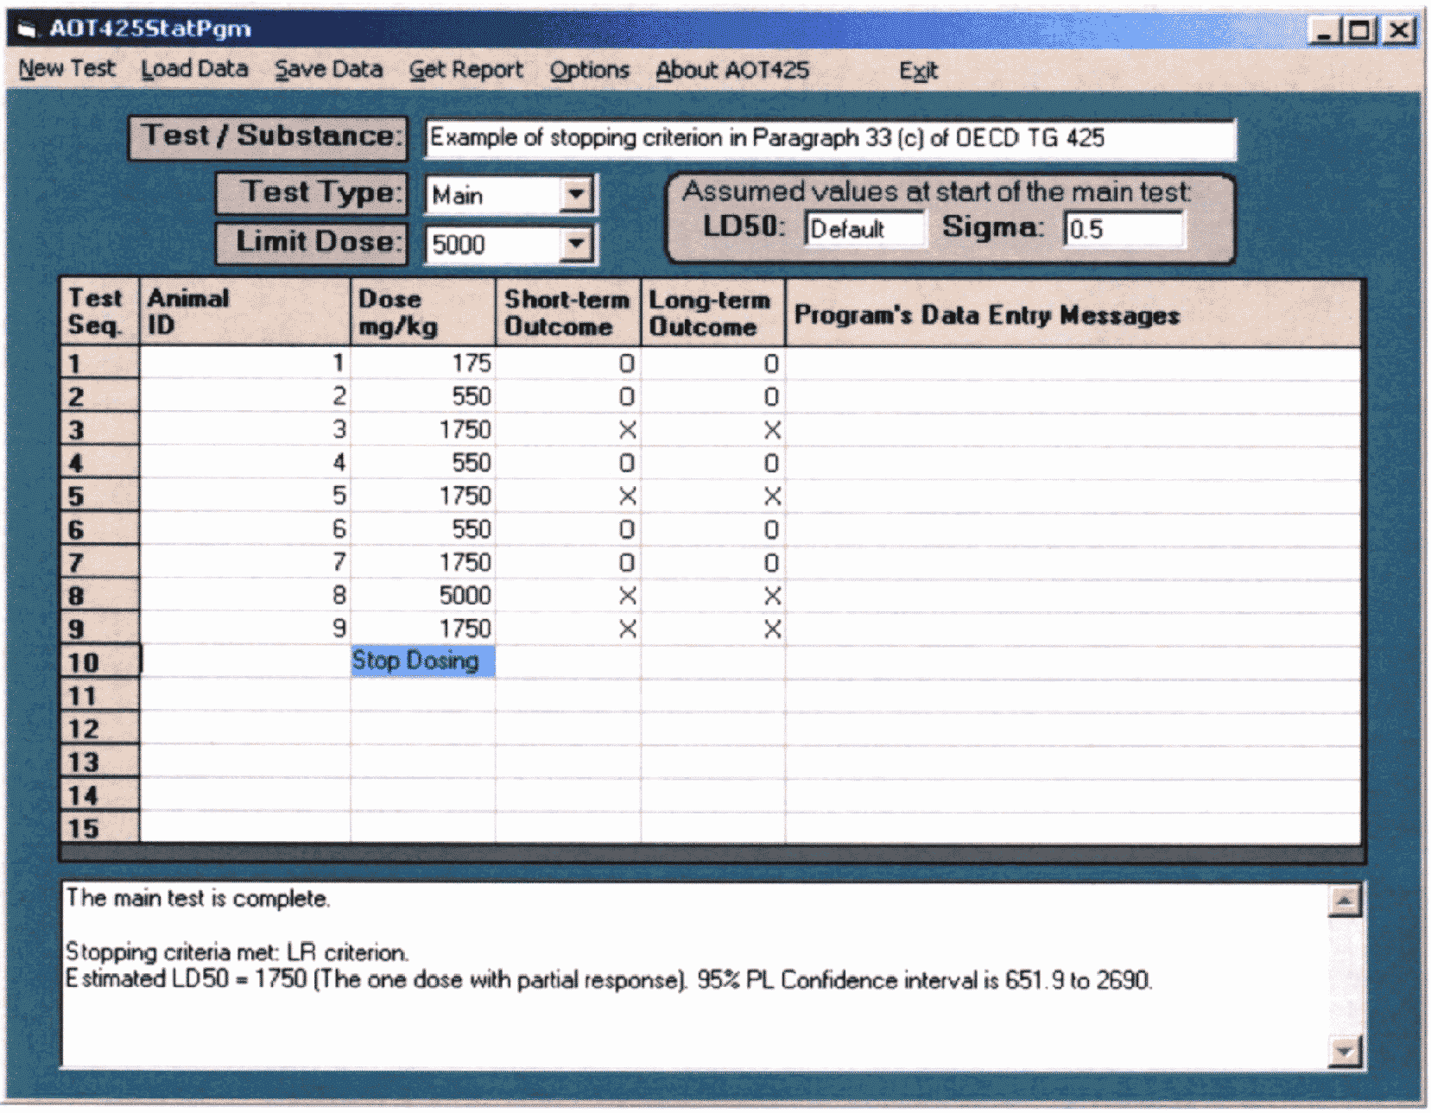
Task: Expand the Test Type dropdown arrow
Action: point(576,195)
